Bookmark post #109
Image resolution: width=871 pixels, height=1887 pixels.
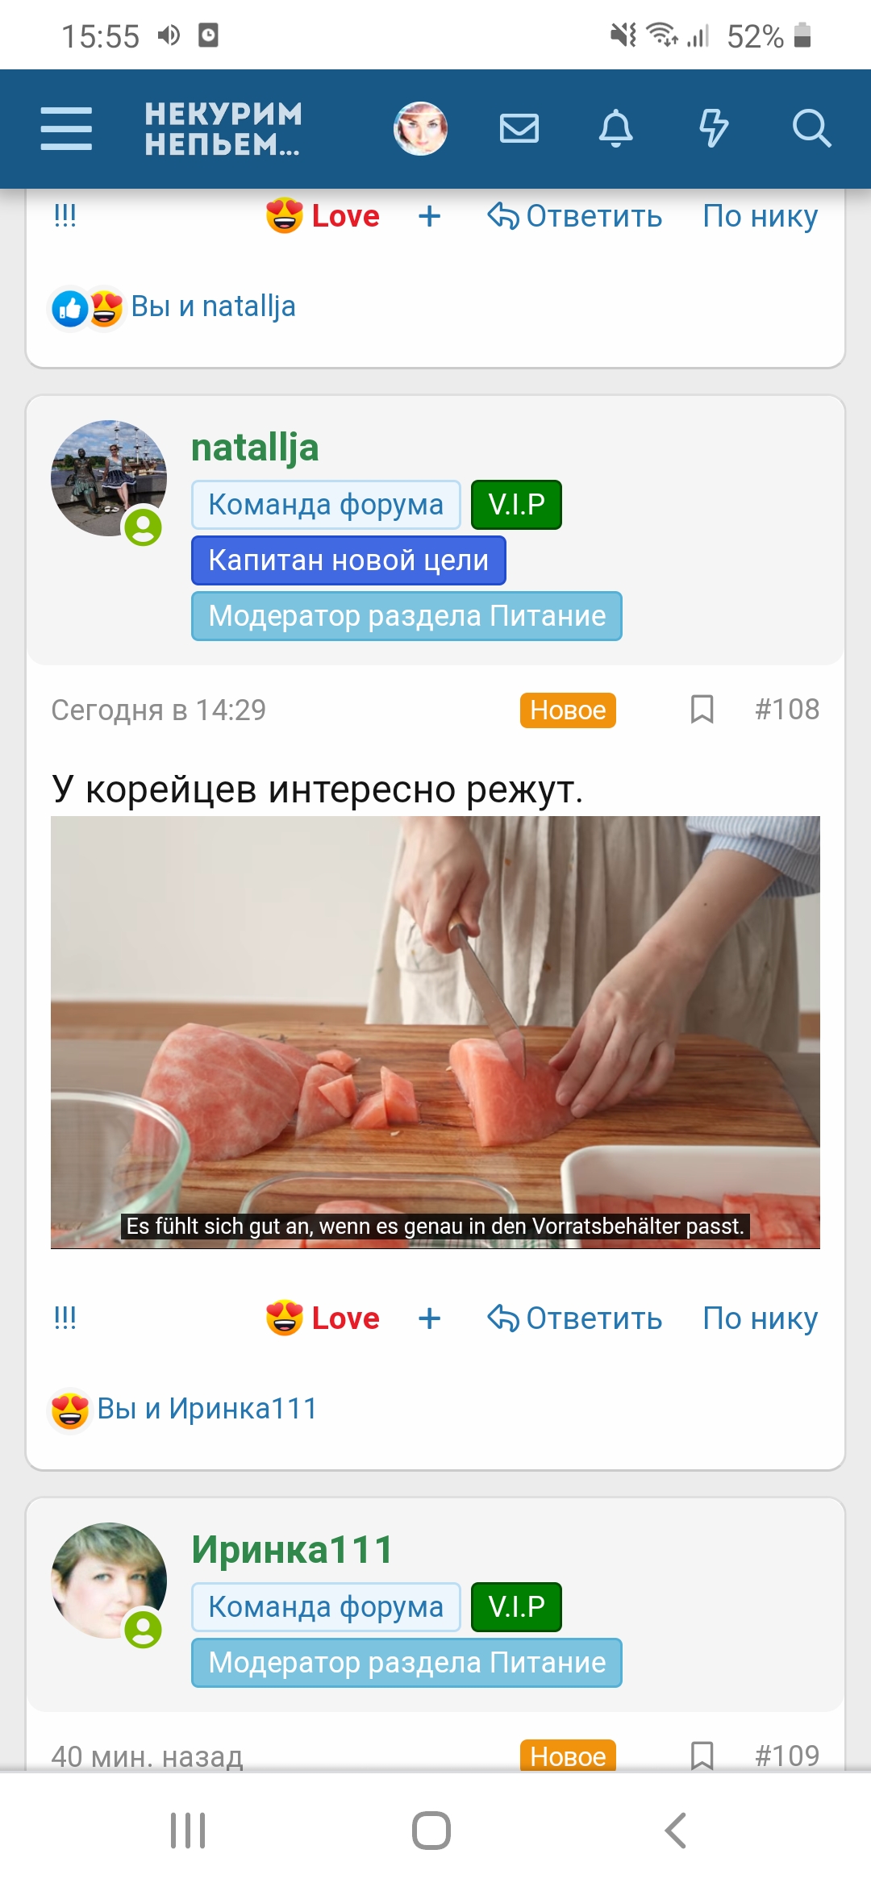[702, 1756]
